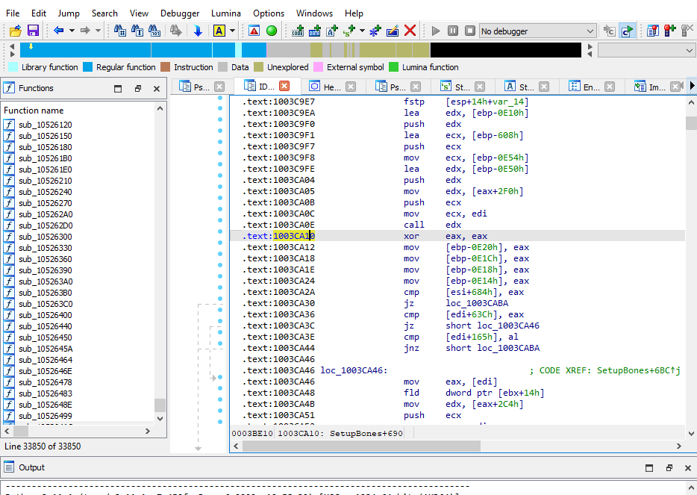Click the edit pencil toolbar icon

(x=393, y=31)
